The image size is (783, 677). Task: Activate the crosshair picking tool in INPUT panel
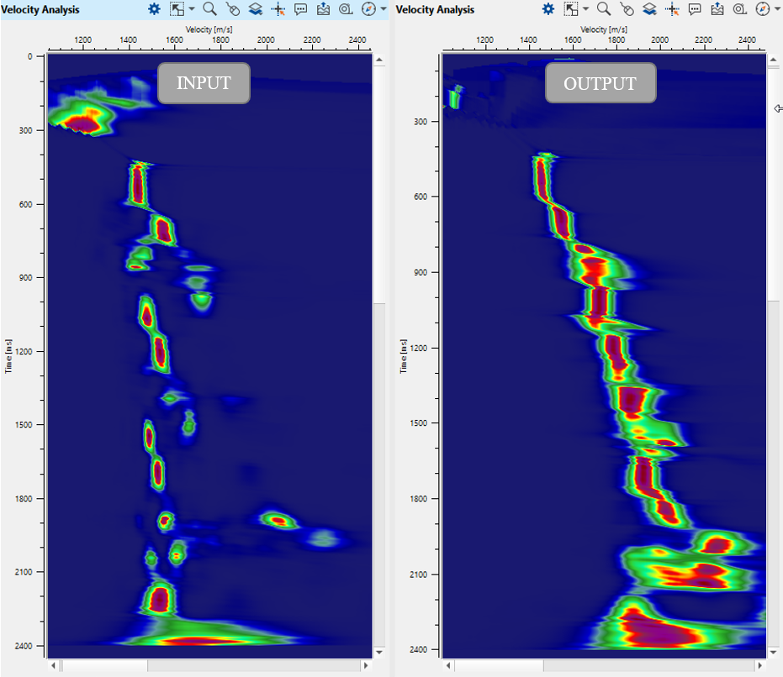click(x=278, y=9)
